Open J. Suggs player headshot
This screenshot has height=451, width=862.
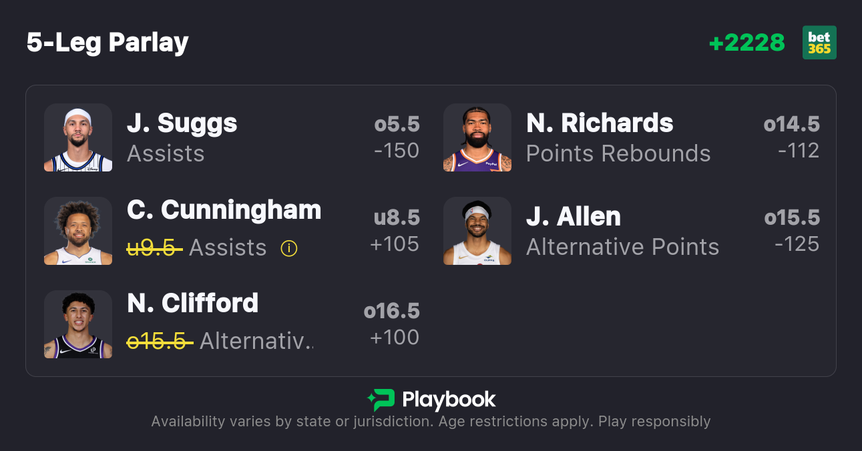[x=78, y=137]
